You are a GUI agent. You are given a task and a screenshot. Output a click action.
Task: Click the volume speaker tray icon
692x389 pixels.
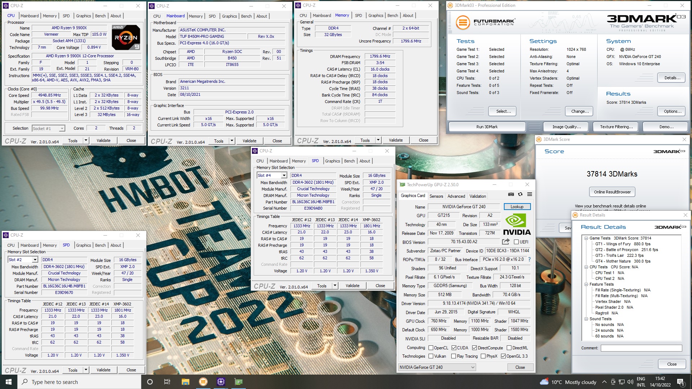tap(630, 382)
